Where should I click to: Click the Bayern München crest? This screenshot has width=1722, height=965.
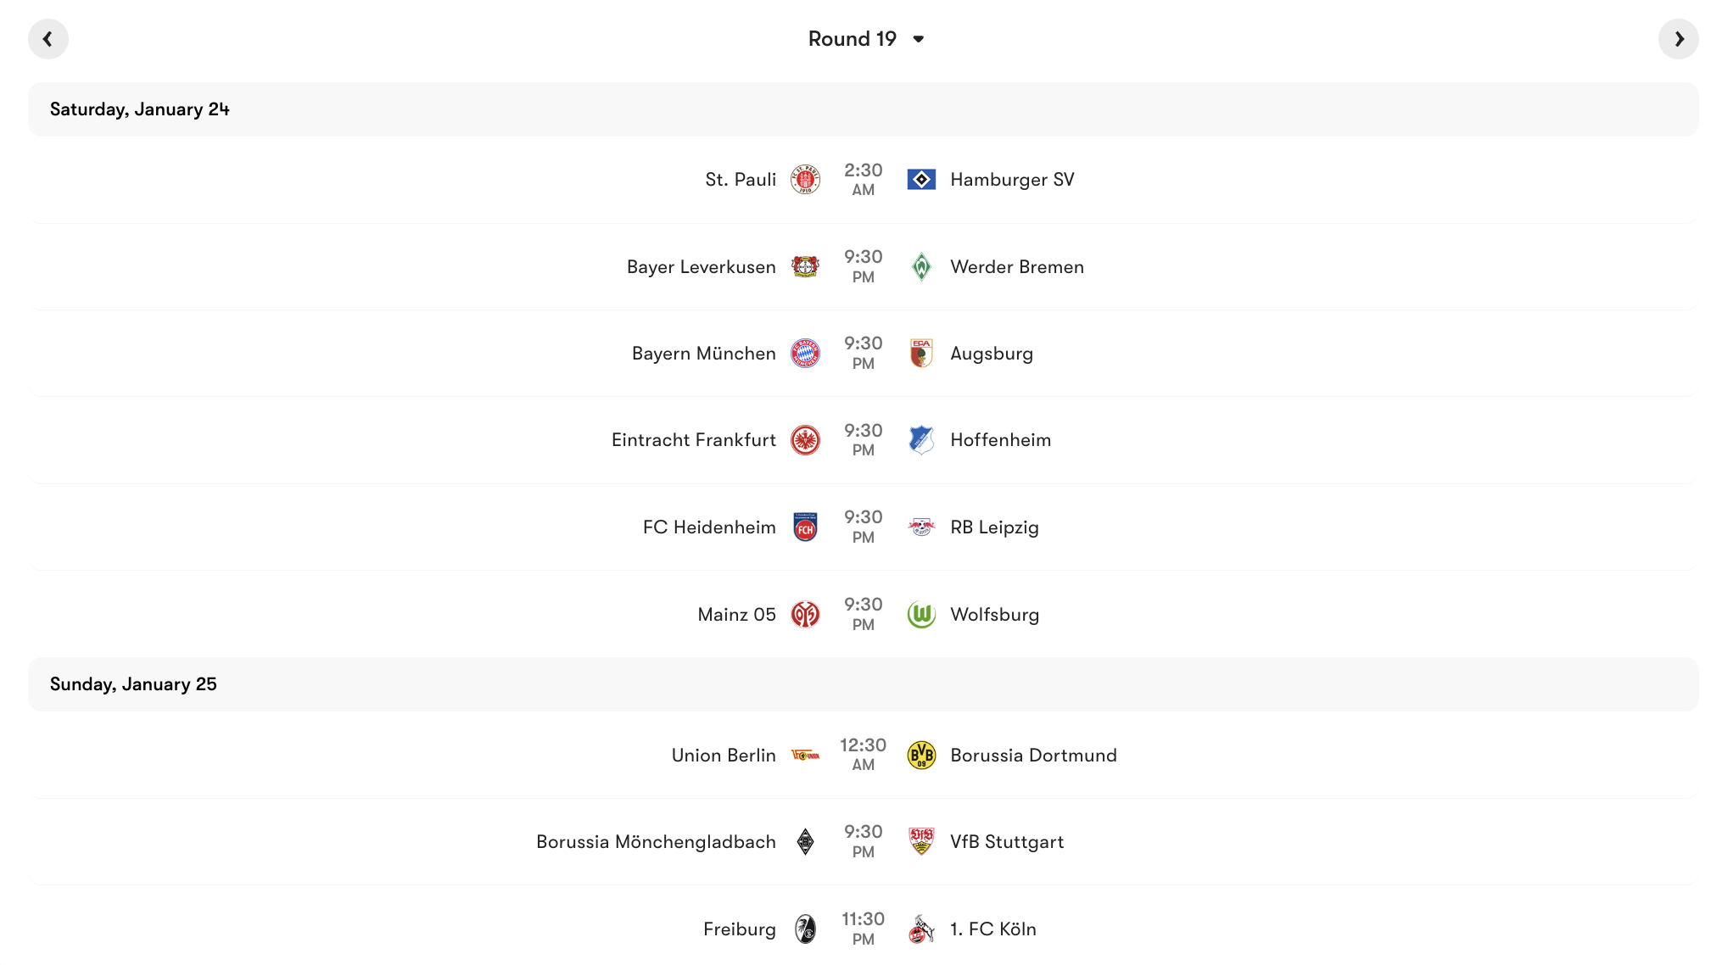coord(806,354)
